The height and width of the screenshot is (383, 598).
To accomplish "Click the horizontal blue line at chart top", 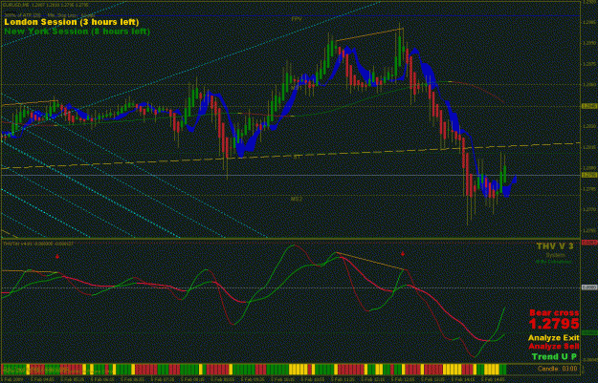I will (290, 15).
